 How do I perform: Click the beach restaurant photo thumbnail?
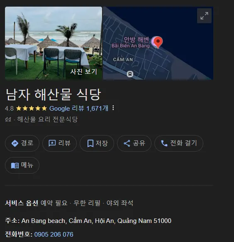(54, 43)
